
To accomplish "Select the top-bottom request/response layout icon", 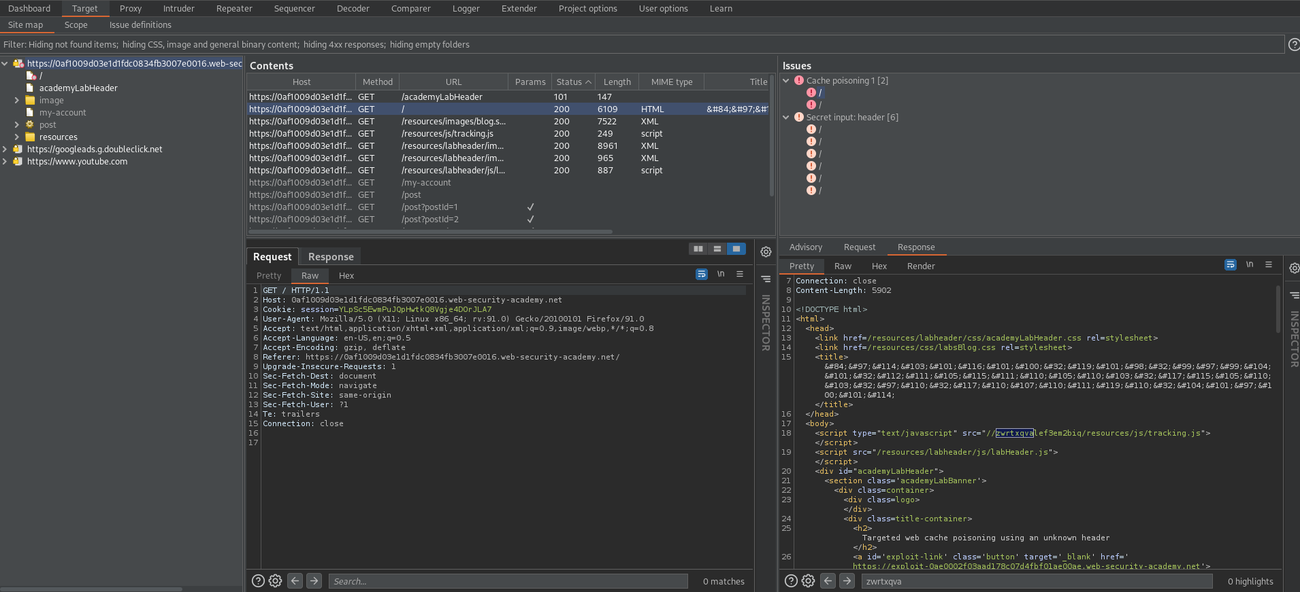I will [717, 249].
